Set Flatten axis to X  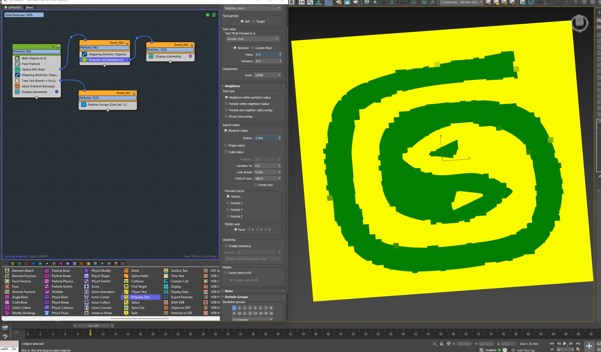[x=249, y=229]
